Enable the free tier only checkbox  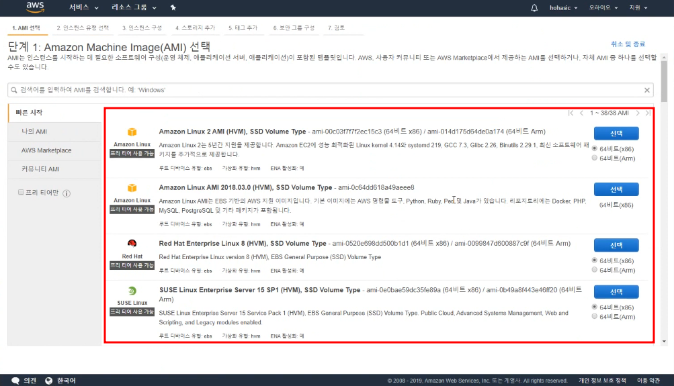point(21,193)
